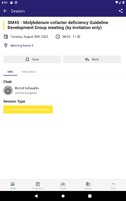Open the More menu

pos(113,185)
